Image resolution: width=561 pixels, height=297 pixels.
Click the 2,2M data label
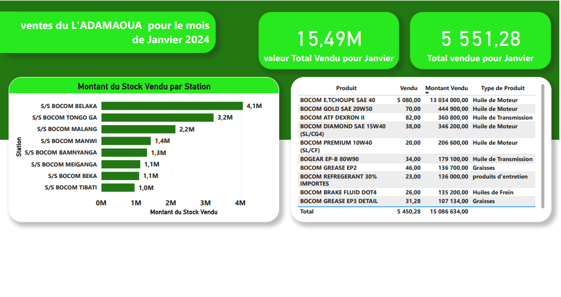[x=187, y=129]
